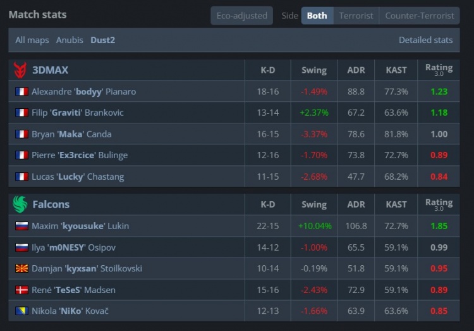Click the Macedonian flag beside kyxsan
474x331 pixels.
[x=22, y=269]
